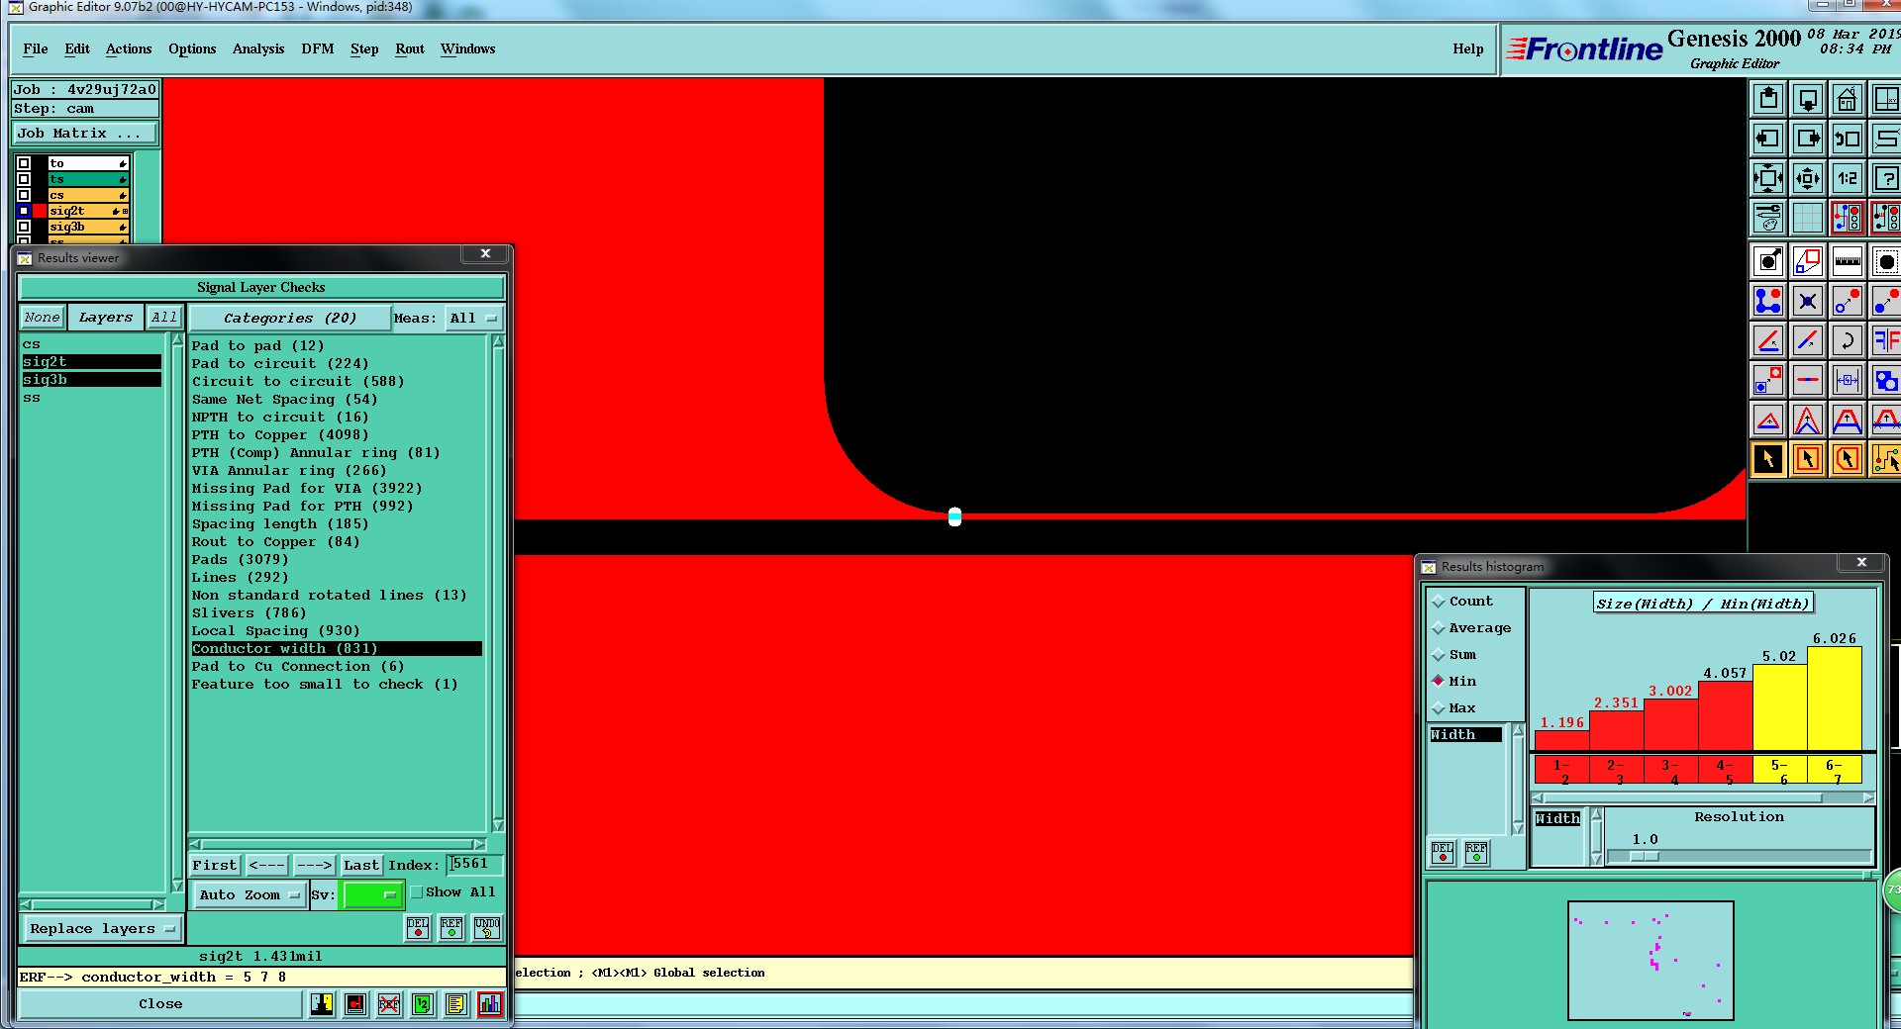The image size is (1901, 1029).
Task: Select the Slivers (786) category
Action: click(x=250, y=613)
